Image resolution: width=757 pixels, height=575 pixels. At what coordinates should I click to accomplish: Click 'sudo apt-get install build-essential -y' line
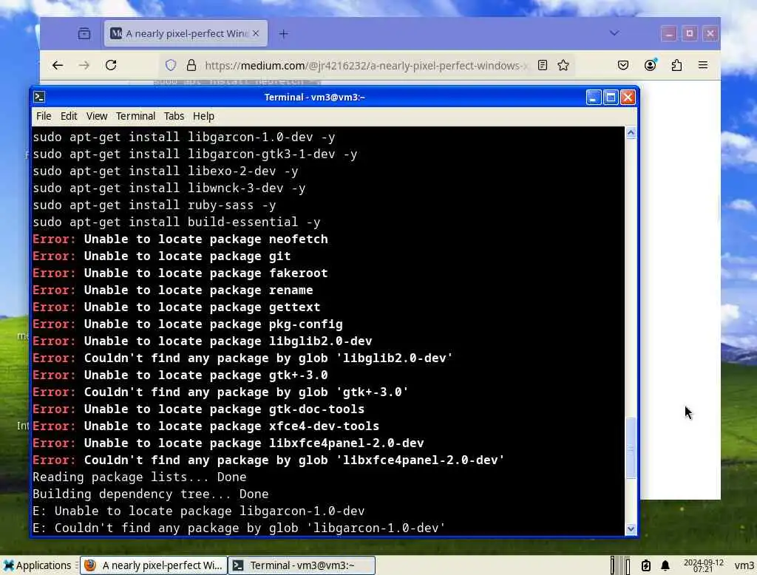[177, 222]
